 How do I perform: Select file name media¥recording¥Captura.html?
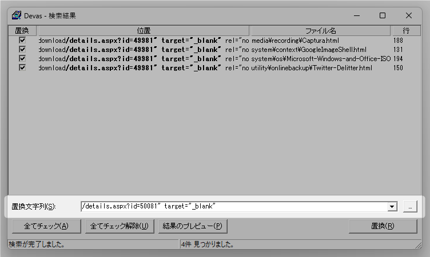tap(295, 41)
